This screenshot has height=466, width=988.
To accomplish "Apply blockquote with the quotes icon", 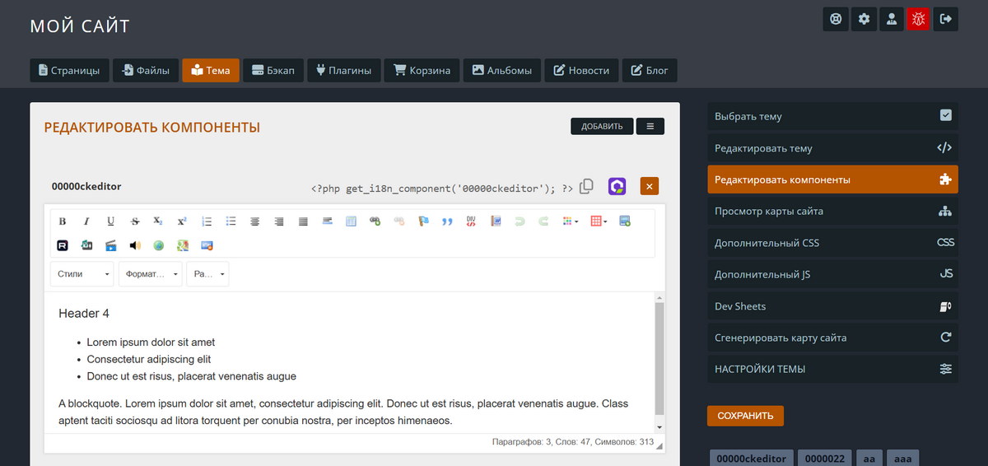I will pyautogui.click(x=448, y=221).
